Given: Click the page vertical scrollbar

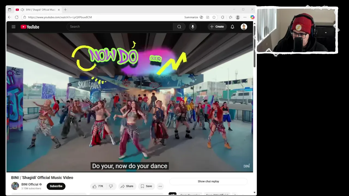Looking at the screenshot, I should 255,46.
